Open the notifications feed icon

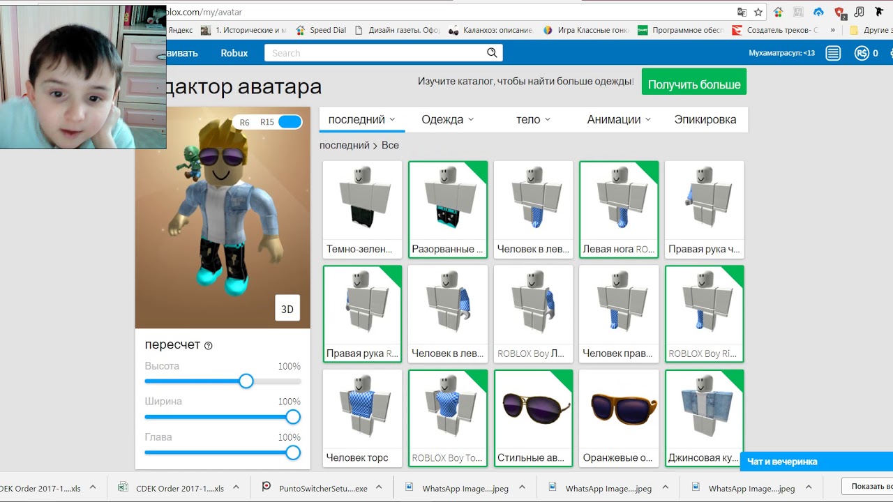(833, 53)
